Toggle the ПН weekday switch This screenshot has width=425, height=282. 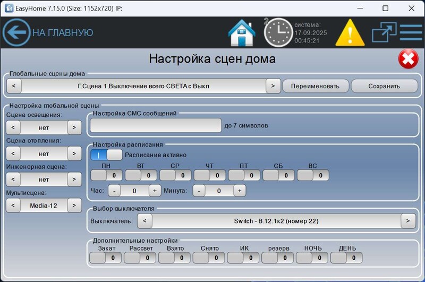pyautogui.click(x=106, y=175)
